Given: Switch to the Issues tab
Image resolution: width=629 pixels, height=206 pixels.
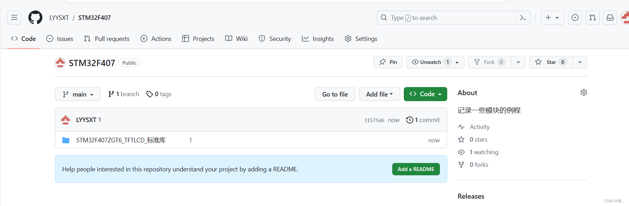Looking at the screenshot, I should tap(60, 39).
